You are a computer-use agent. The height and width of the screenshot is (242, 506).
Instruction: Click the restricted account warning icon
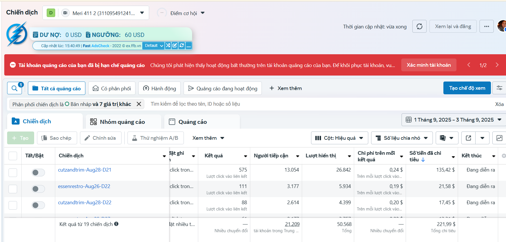(13, 65)
